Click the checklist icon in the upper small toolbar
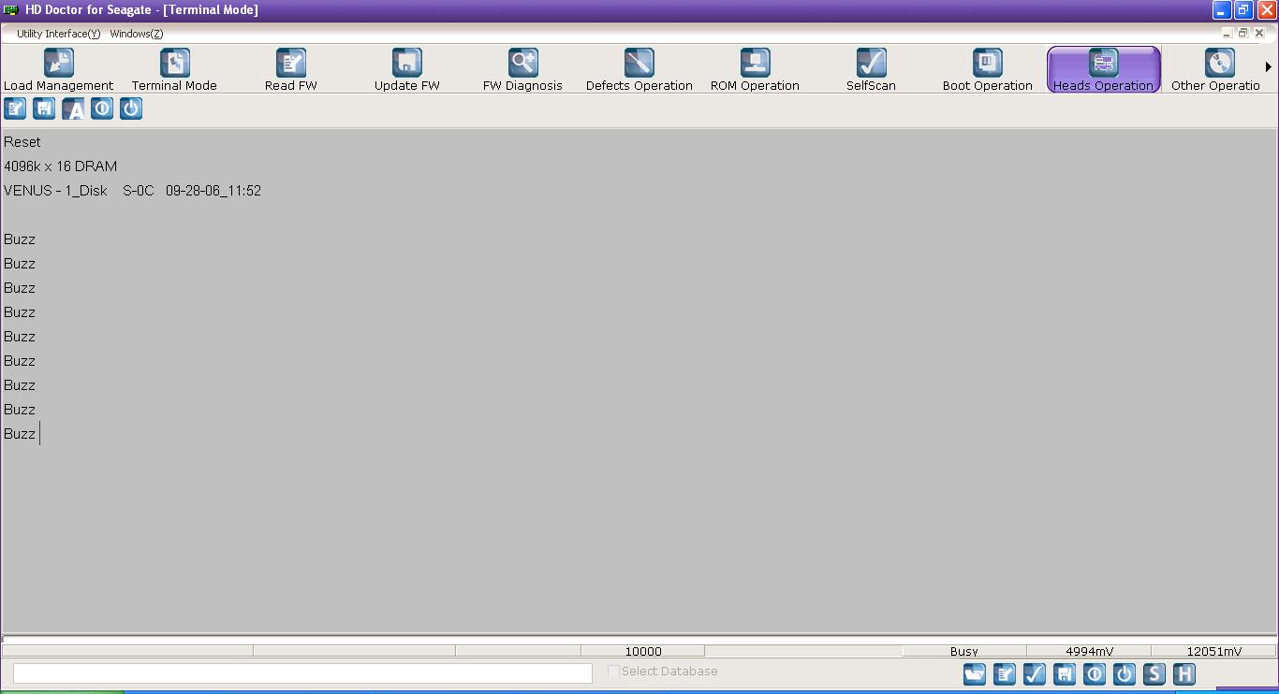The width and height of the screenshot is (1279, 694). click(15, 108)
